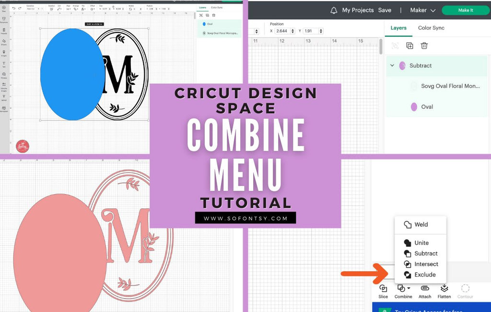
Task: Duplicate the selected layer
Action: [x=409, y=46]
